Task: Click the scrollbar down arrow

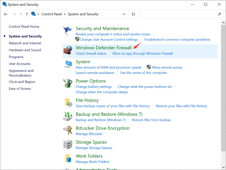Action: (223, 167)
